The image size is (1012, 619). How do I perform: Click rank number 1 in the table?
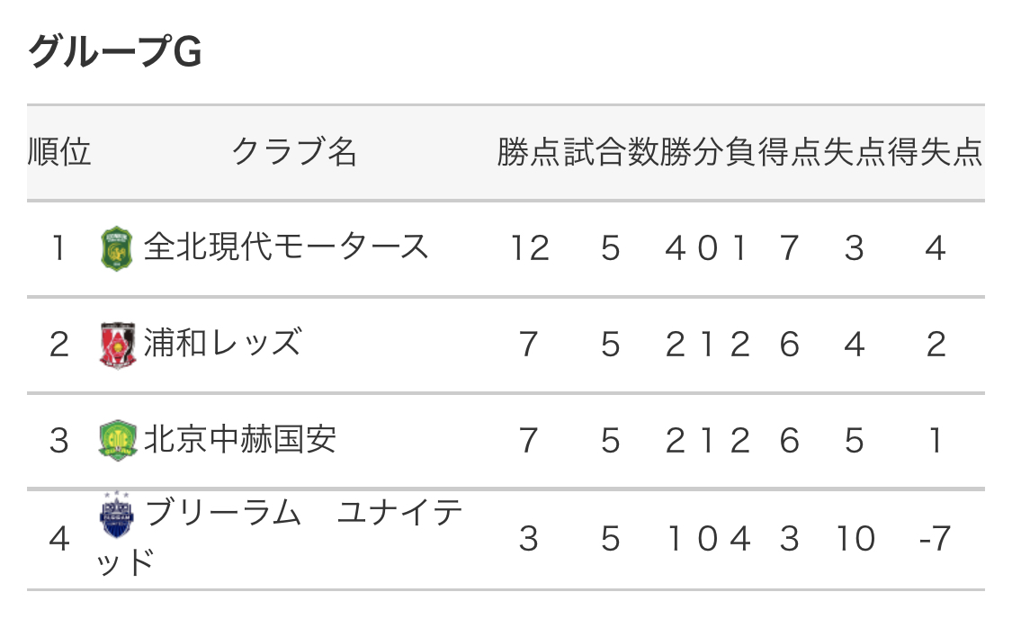tap(59, 248)
